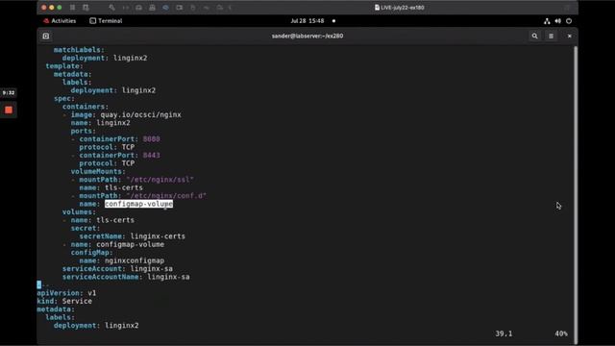Open the terminal search magnifier
The width and height of the screenshot is (615, 346).
(534, 37)
